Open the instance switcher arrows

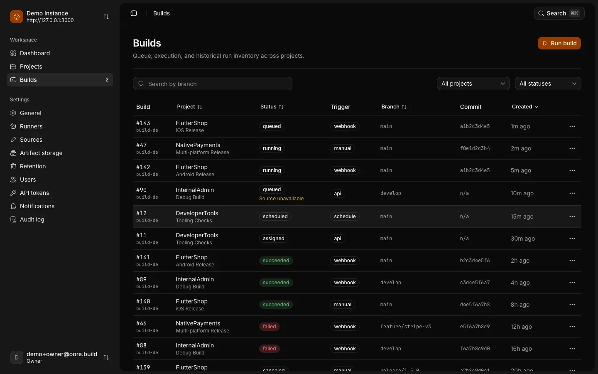pyautogui.click(x=106, y=17)
